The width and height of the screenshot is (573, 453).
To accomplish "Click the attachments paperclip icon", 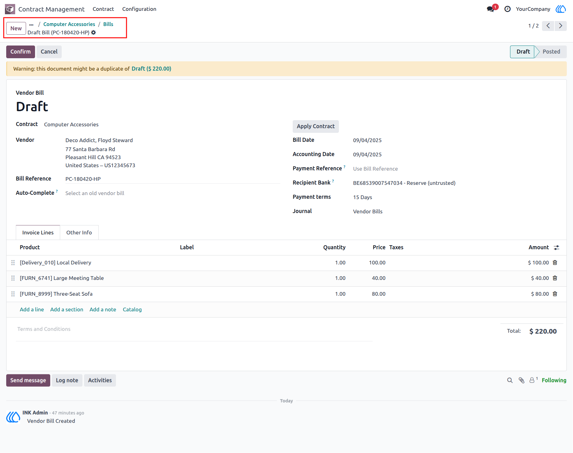I will coord(522,380).
